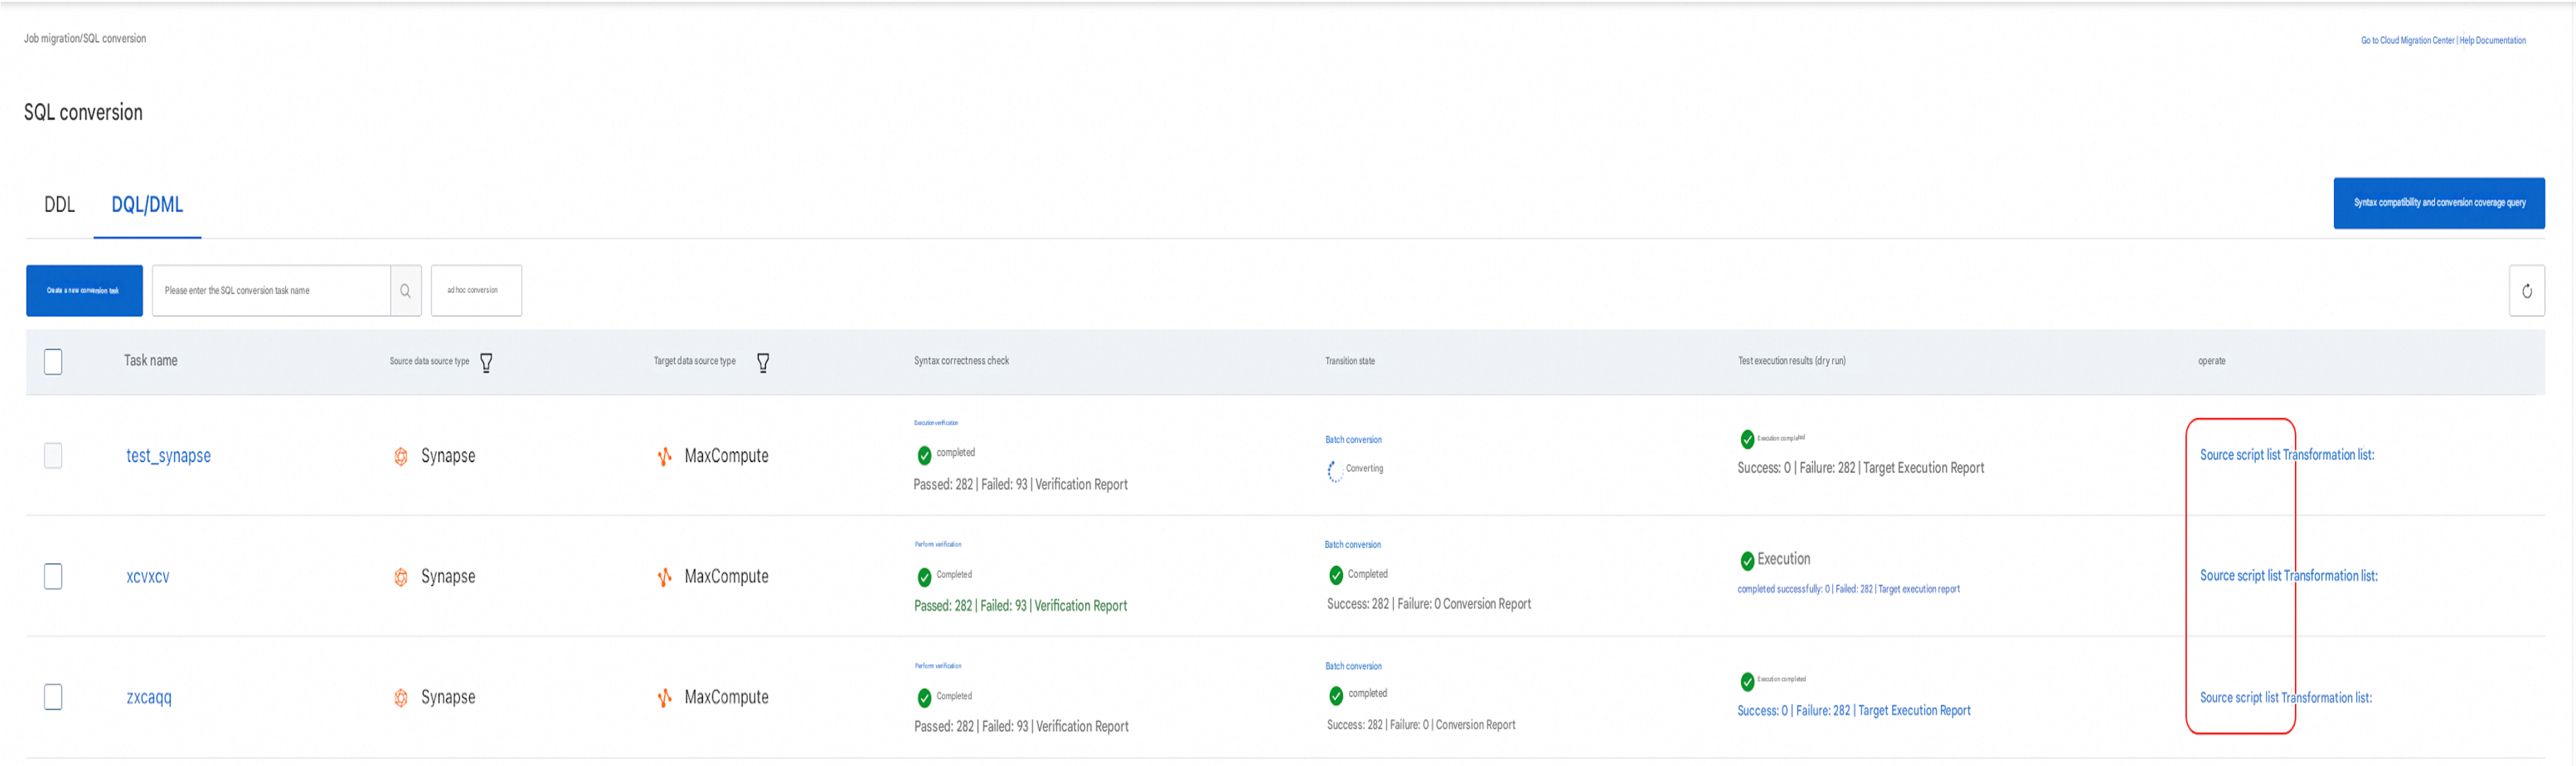This screenshot has width=2576, height=766.
Task: Open Source data source type filter
Action: click(486, 363)
